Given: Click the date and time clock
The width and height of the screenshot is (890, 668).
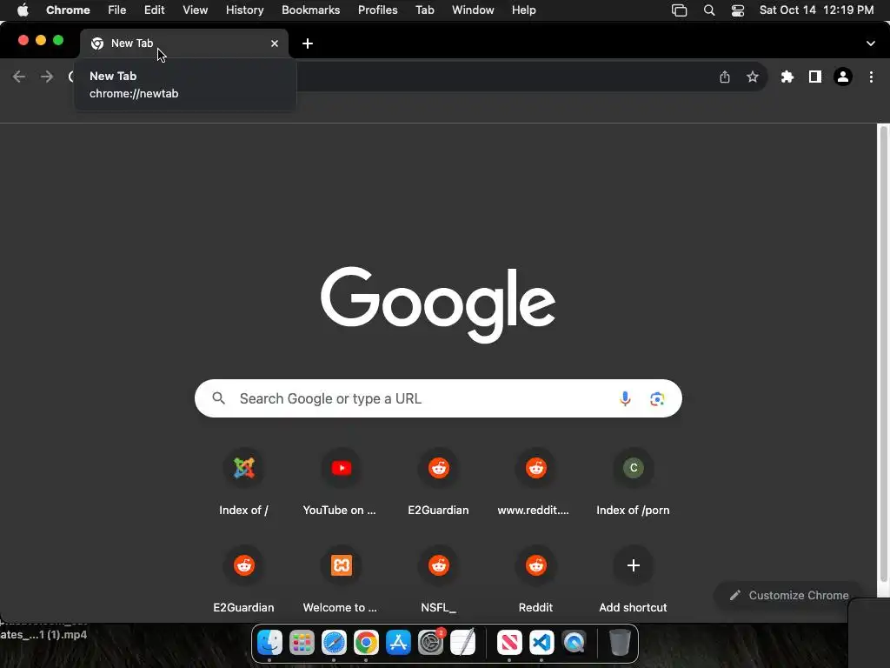Looking at the screenshot, I should click(x=816, y=10).
